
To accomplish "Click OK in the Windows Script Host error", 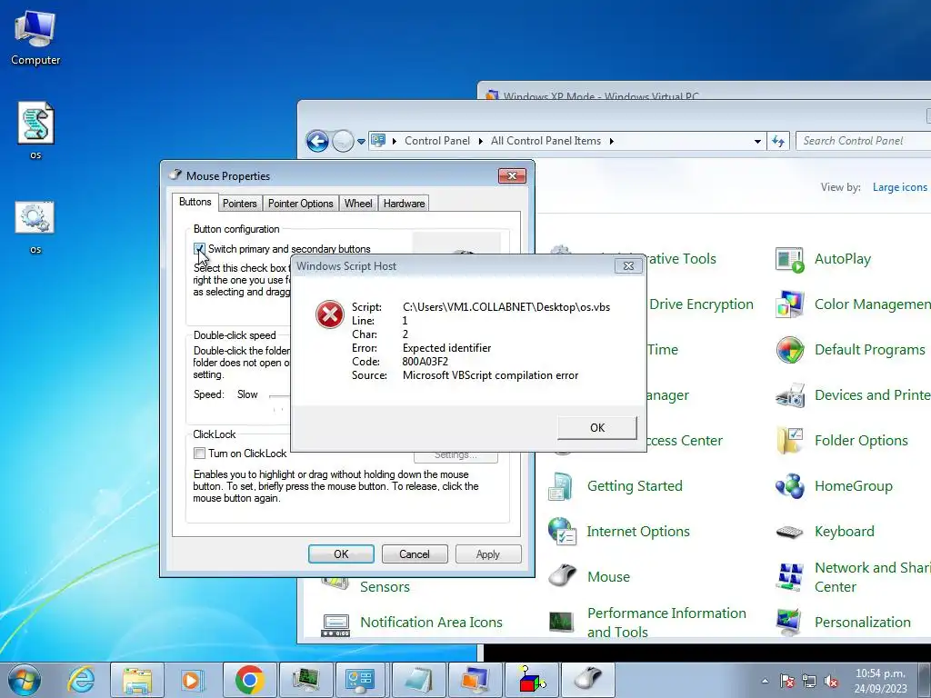I will [x=597, y=428].
